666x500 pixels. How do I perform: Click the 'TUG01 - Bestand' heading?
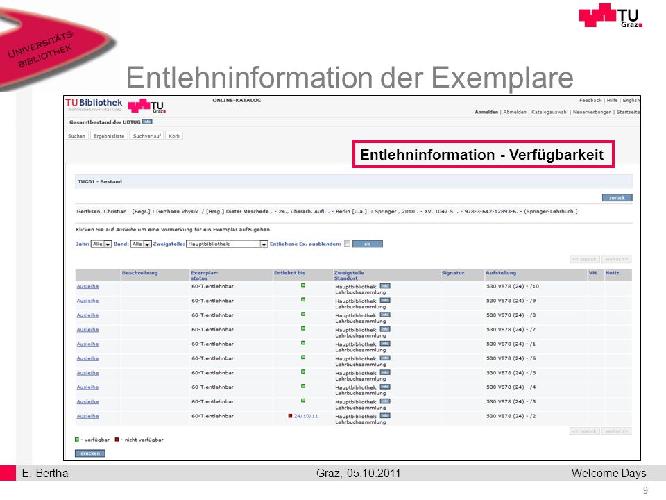click(x=100, y=181)
